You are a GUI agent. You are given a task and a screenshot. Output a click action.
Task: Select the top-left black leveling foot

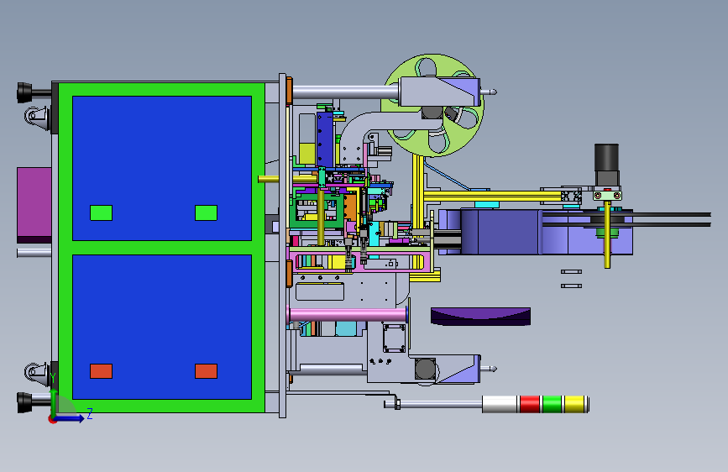(25, 92)
